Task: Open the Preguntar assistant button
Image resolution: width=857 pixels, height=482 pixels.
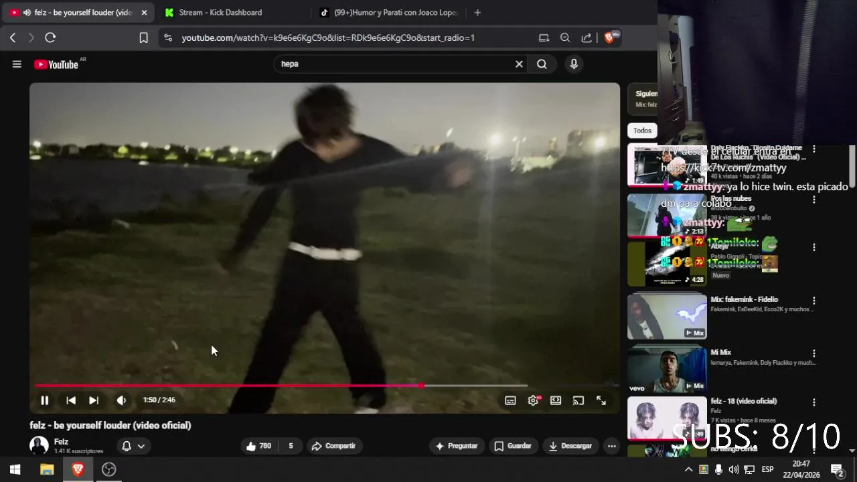Action: (457, 446)
